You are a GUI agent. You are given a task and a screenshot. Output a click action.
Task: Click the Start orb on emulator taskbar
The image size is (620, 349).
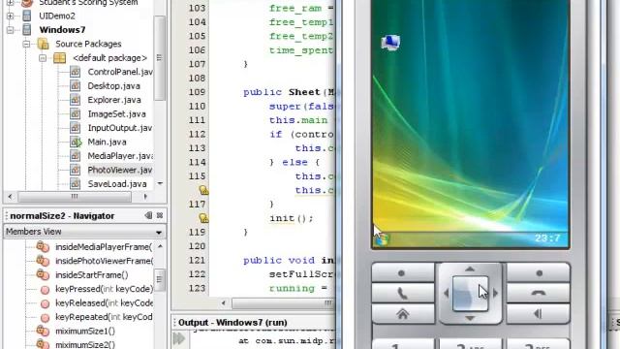point(382,239)
